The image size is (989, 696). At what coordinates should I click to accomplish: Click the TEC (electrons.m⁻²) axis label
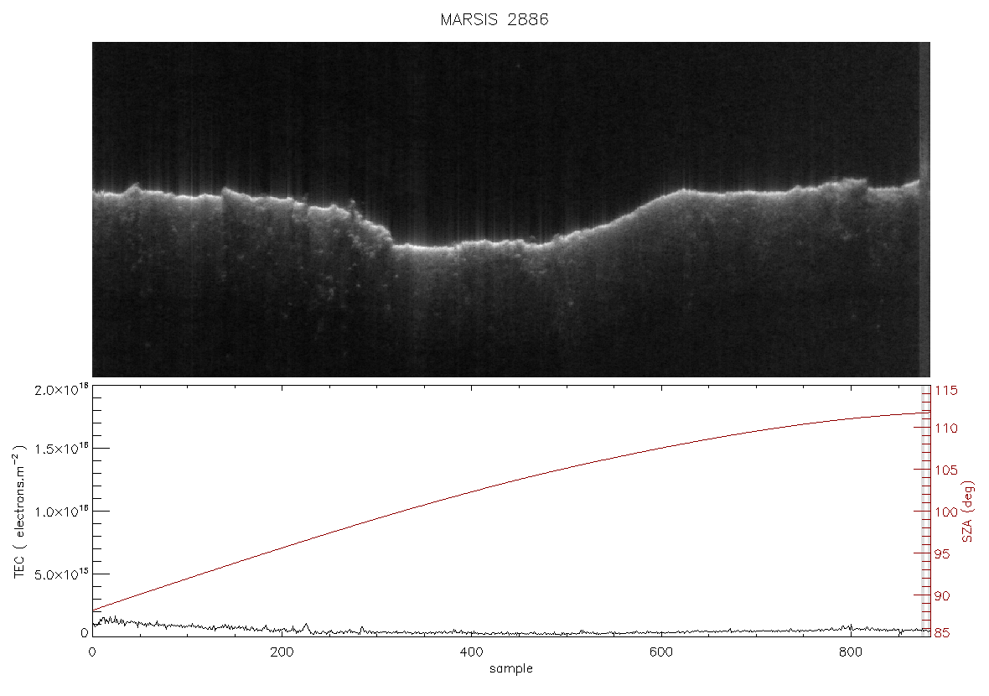click(x=19, y=512)
